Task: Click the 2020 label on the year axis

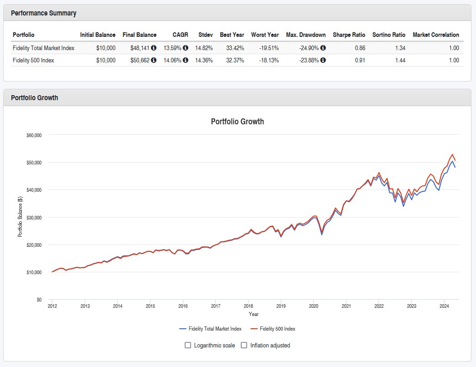Action: (x=314, y=306)
